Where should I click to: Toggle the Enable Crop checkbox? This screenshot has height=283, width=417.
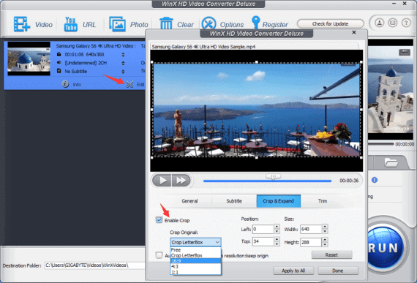[159, 220]
